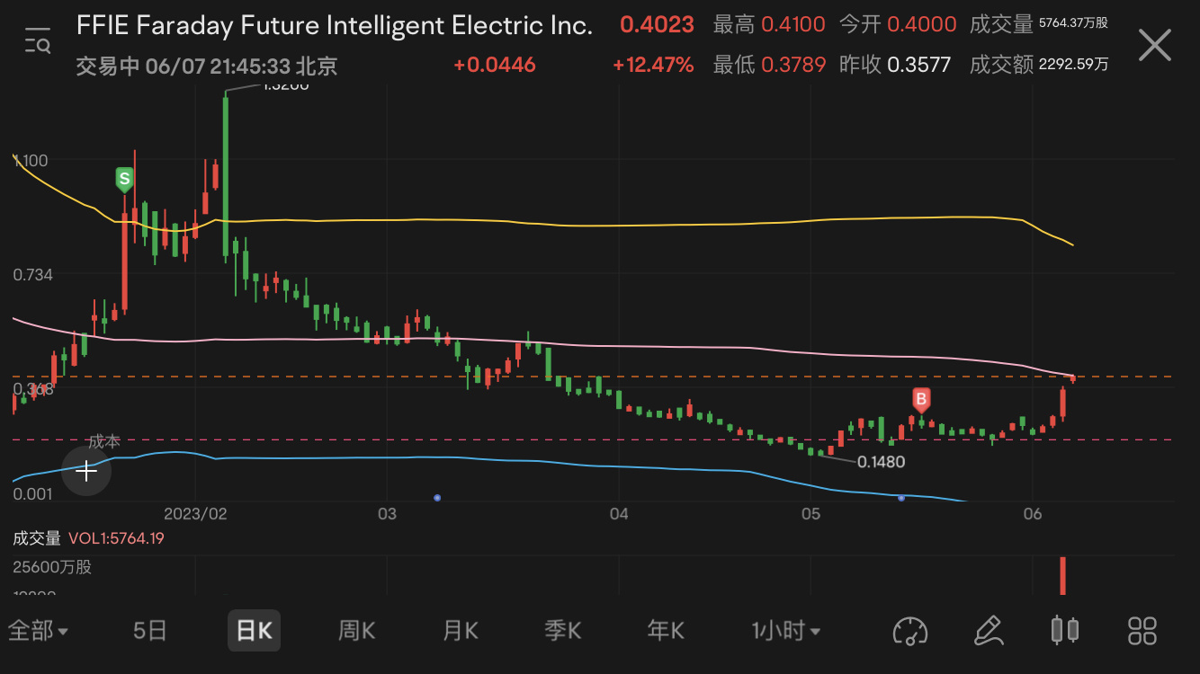Switch to the 5日 chart tab

(150, 631)
